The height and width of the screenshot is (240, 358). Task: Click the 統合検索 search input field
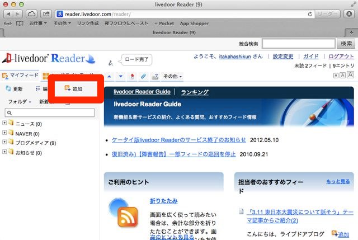[x=299, y=44]
